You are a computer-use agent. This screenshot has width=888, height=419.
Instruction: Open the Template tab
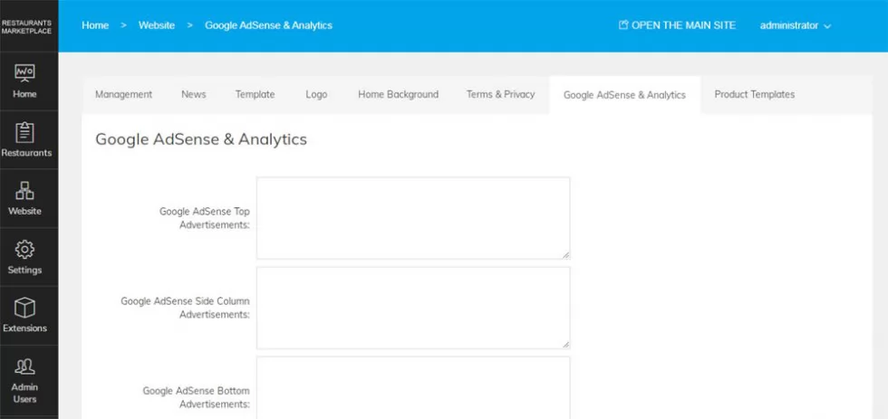(255, 94)
